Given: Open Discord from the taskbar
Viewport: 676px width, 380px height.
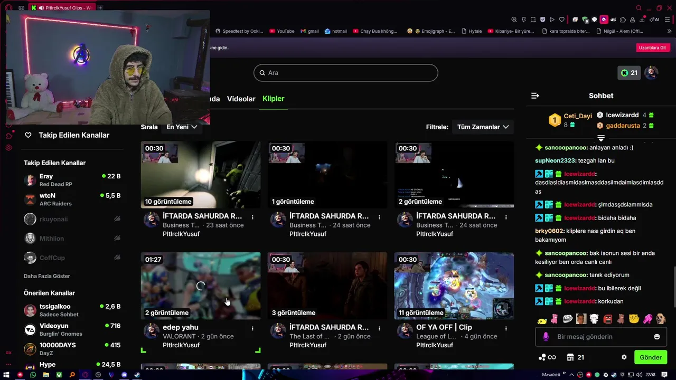Looking at the screenshot, I should coord(124,375).
